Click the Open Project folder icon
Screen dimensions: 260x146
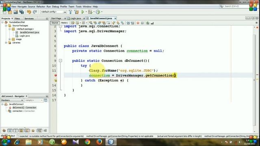click(x=10, y=12)
